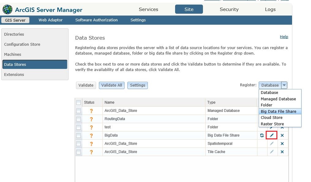311x182 pixels.
Task: Open the Help link
Action: (x=284, y=37)
